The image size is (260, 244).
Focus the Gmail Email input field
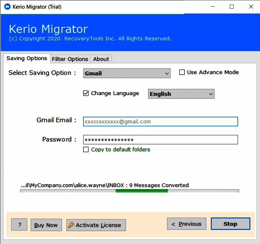pos(160,122)
